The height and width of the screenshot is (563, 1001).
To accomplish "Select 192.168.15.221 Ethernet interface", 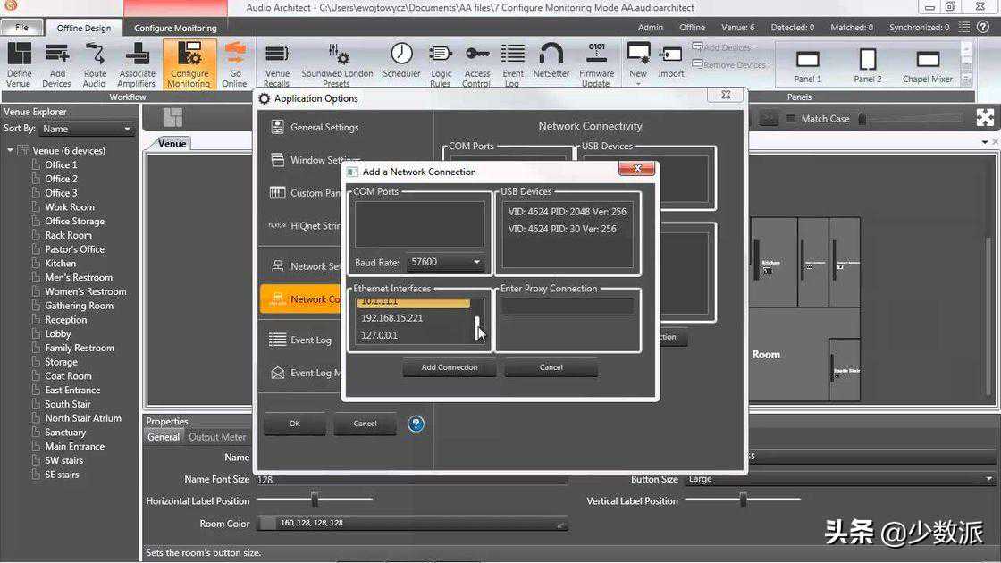I will pyautogui.click(x=391, y=318).
